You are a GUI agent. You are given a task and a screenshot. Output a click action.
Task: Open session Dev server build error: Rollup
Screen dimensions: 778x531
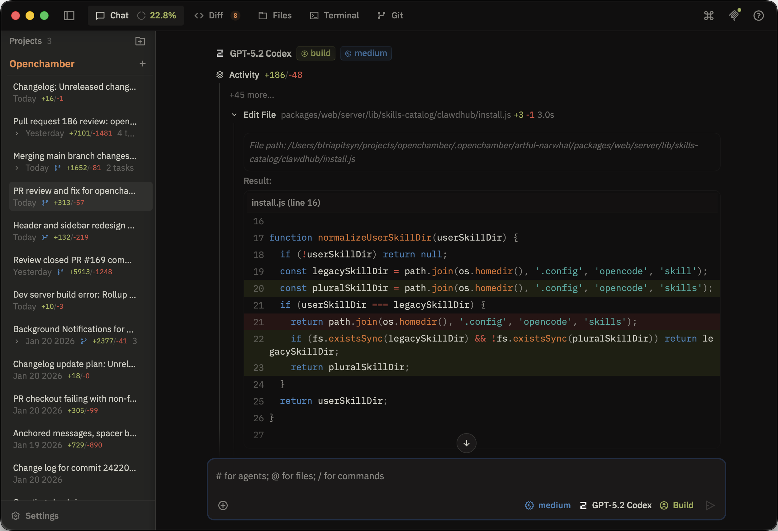click(81, 300)
